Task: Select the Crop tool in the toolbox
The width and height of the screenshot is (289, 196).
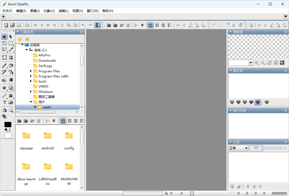Action: point(11,58)
